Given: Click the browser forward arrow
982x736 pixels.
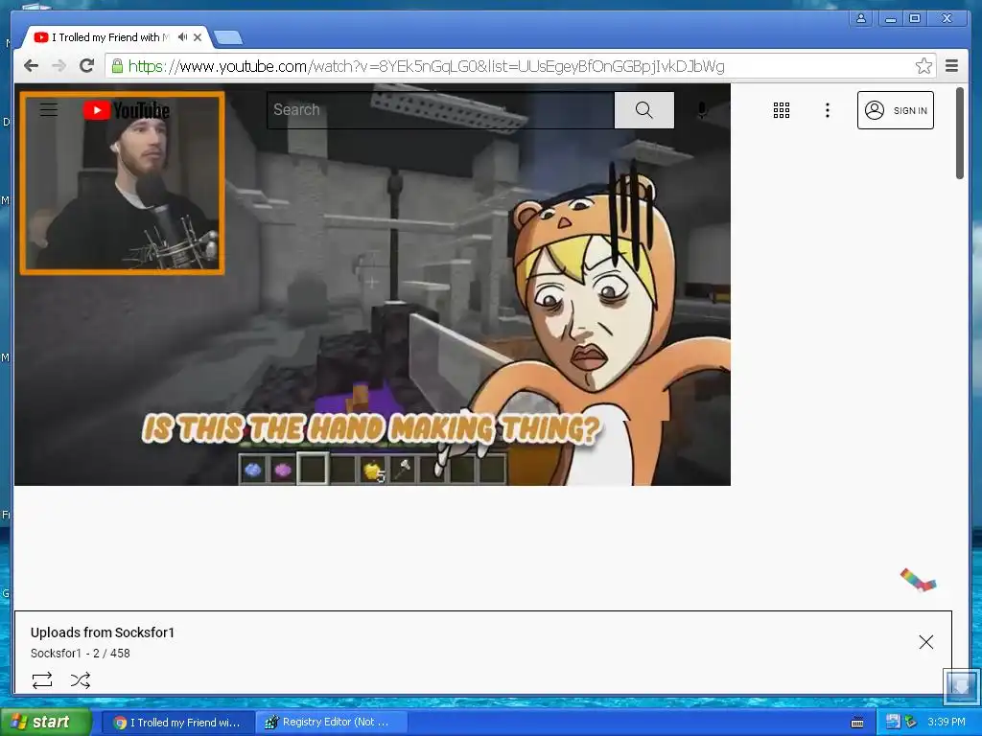Looking at the screenshot, I should [x=58, y=66].
